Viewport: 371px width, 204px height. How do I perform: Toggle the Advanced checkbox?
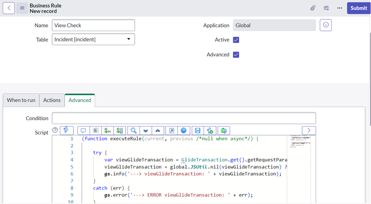pos(236,54)
